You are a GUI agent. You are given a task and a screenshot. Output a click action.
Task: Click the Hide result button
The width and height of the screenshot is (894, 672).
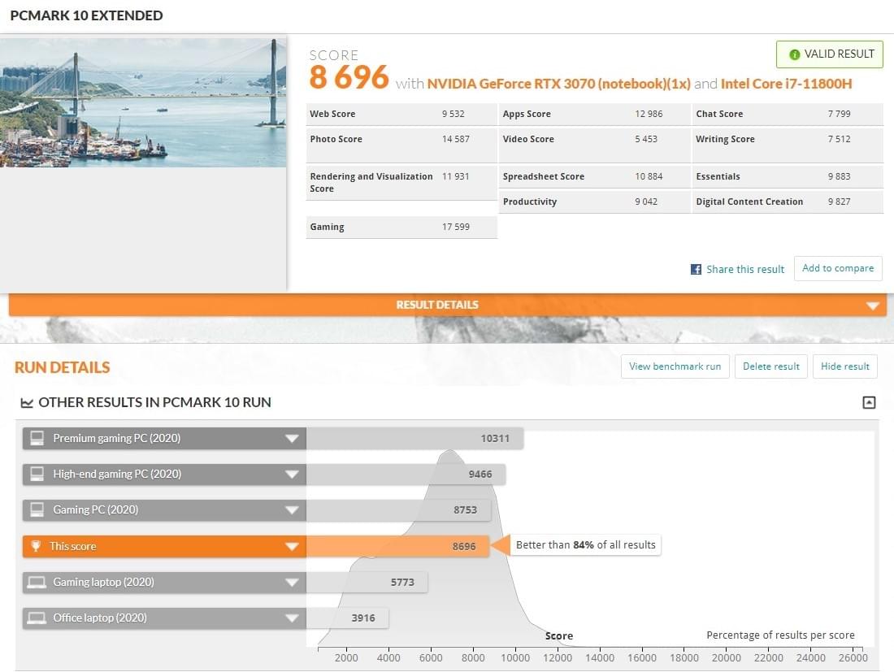(845, 366)
